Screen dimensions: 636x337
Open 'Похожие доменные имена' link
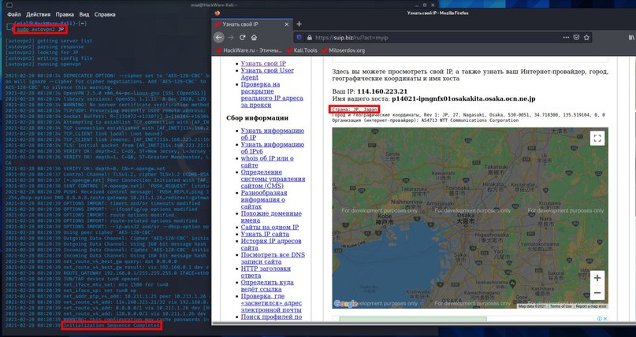tap(271, 217)
